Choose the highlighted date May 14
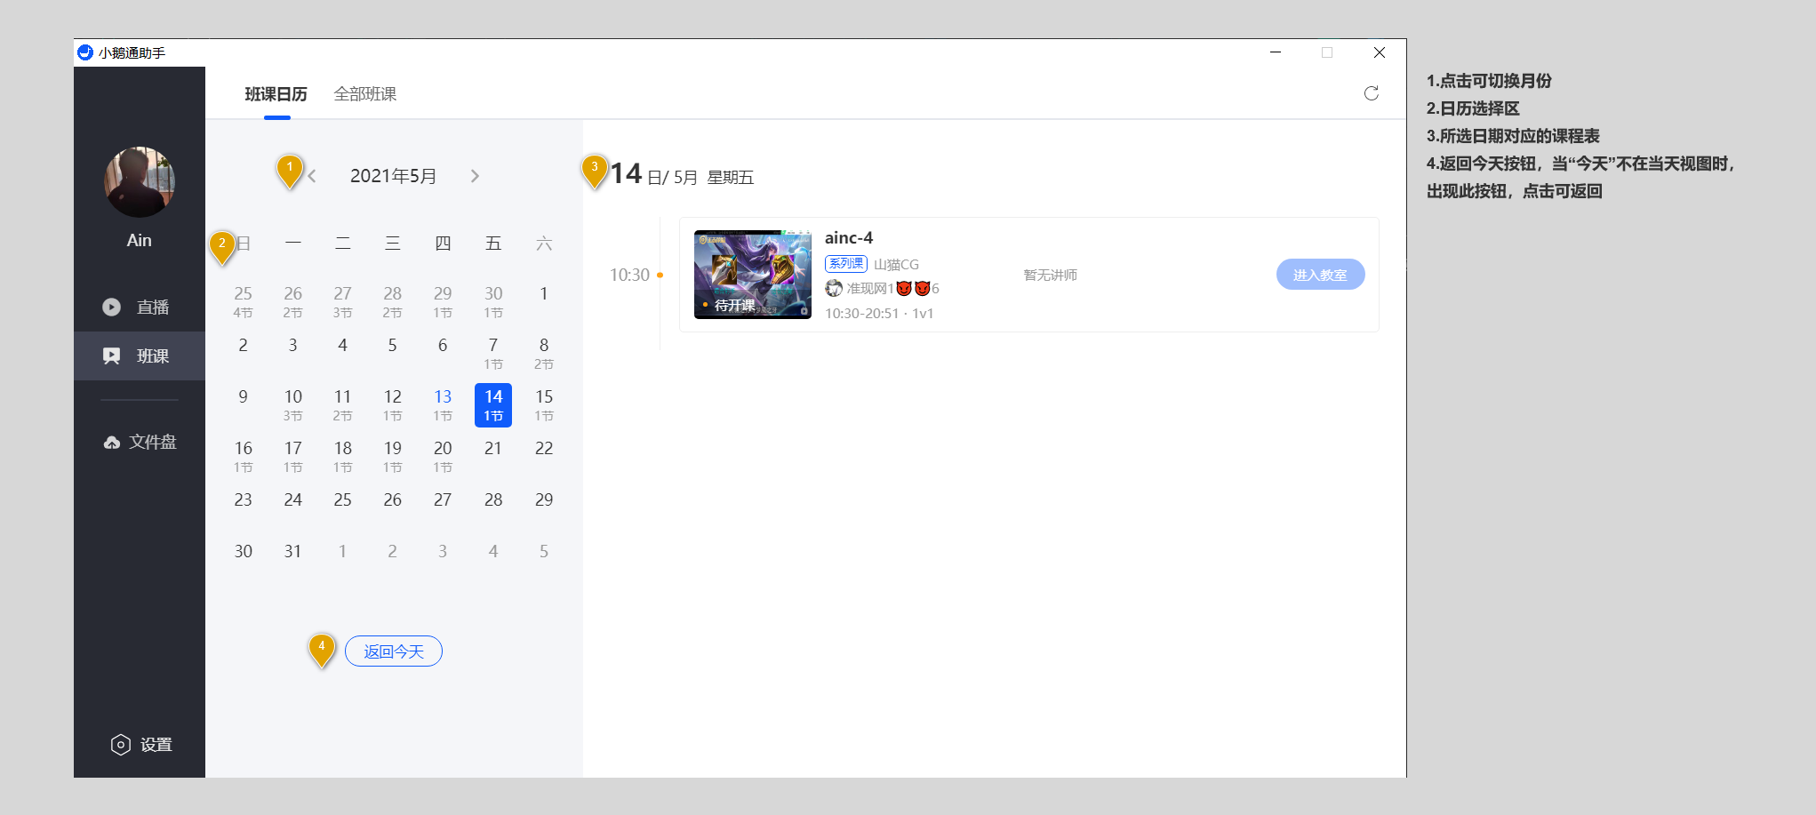This screenshot has height=815, width=1816. click(x=493, y=404)
